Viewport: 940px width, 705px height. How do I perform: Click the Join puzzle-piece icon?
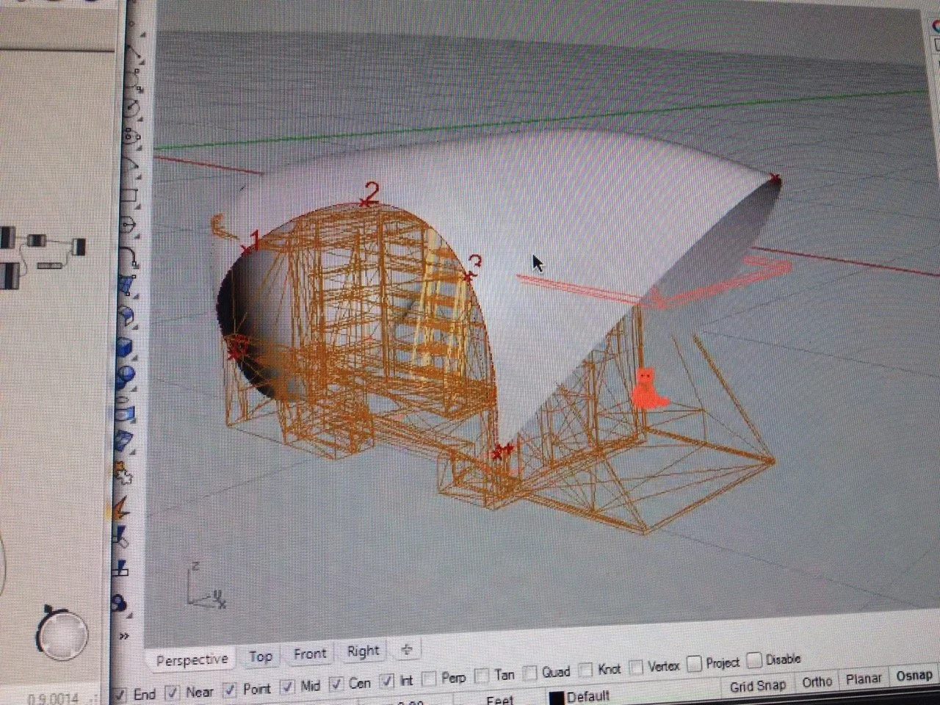[123, 471]
